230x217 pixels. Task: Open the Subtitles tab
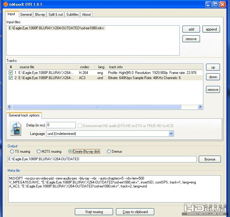(x=72, y=14)
